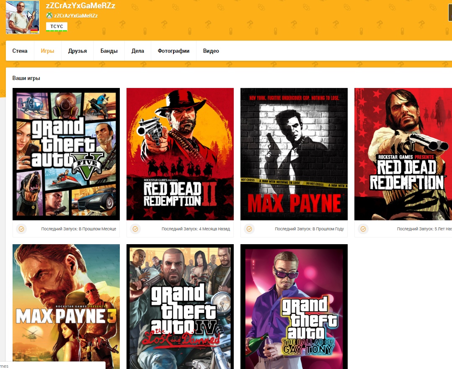Open the Фотографии tab
Screen dimensions: 452x369
click(173, 51)
